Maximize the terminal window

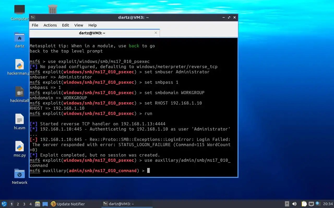point(229,17)
